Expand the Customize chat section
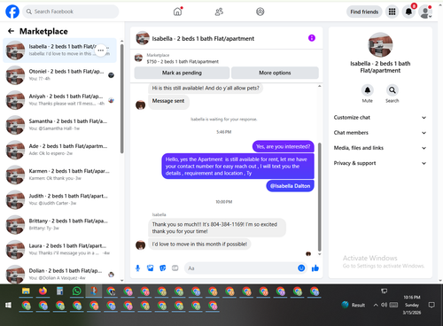The height and width of the screenshot is (326, 443). pos(380,118)
